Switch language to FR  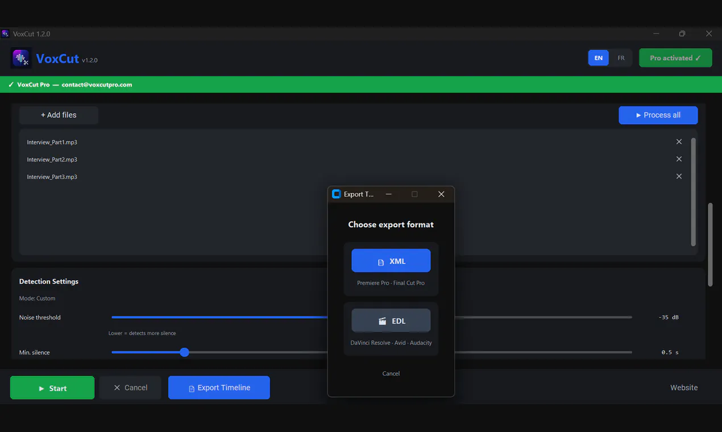coord(621,58)
